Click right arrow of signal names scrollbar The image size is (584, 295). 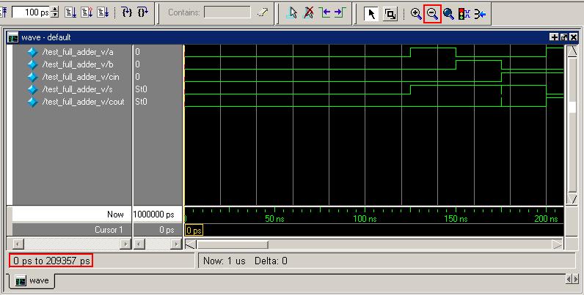(x=125, y=244)
